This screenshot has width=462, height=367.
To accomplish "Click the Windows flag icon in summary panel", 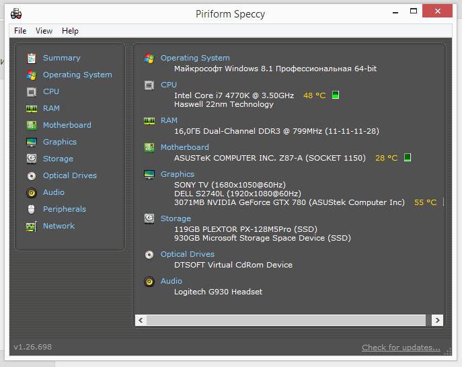I will point(149,58).
